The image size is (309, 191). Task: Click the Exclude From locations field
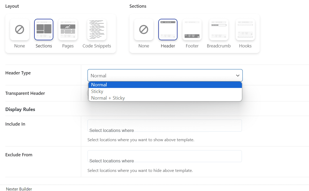(x=164, y=156)
